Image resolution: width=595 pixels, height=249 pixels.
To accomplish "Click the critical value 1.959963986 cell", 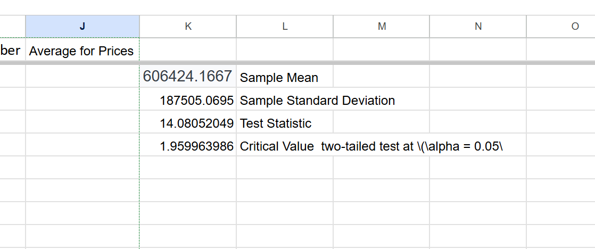I will click(196, 146).
